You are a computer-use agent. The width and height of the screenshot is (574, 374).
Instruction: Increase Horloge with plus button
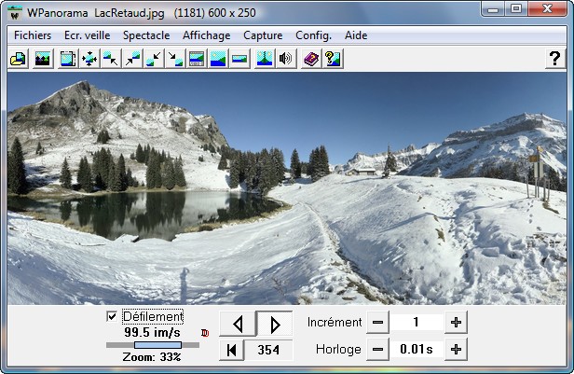tap(456, 350)
